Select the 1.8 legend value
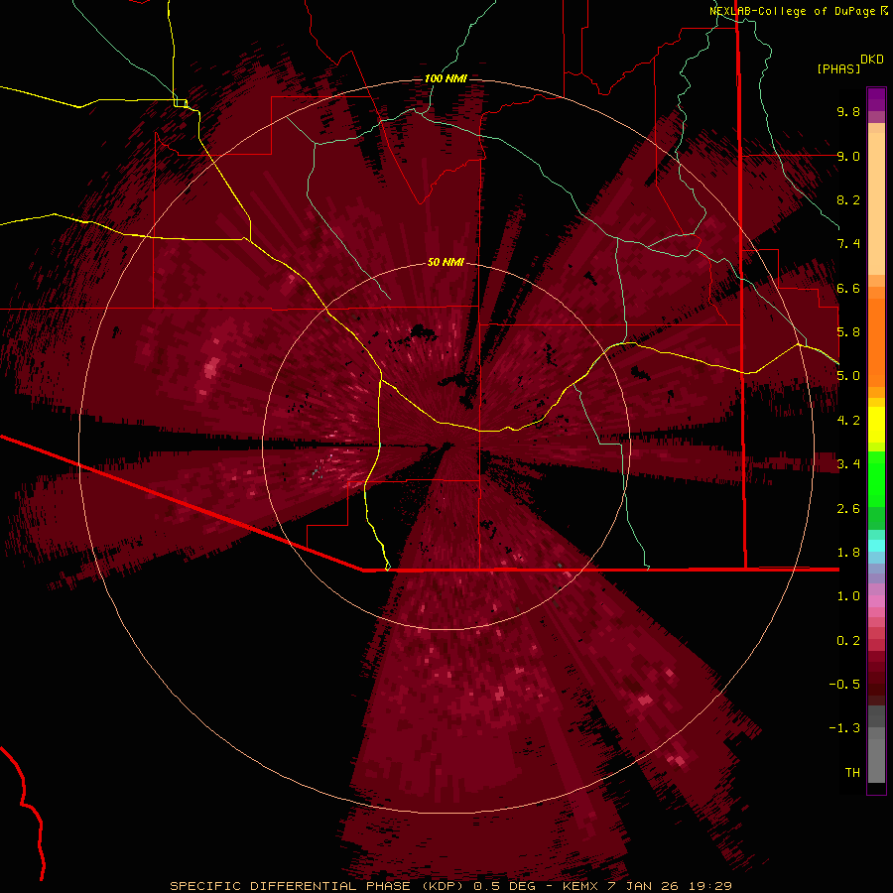The image size is (893, 893). [848, 553]
